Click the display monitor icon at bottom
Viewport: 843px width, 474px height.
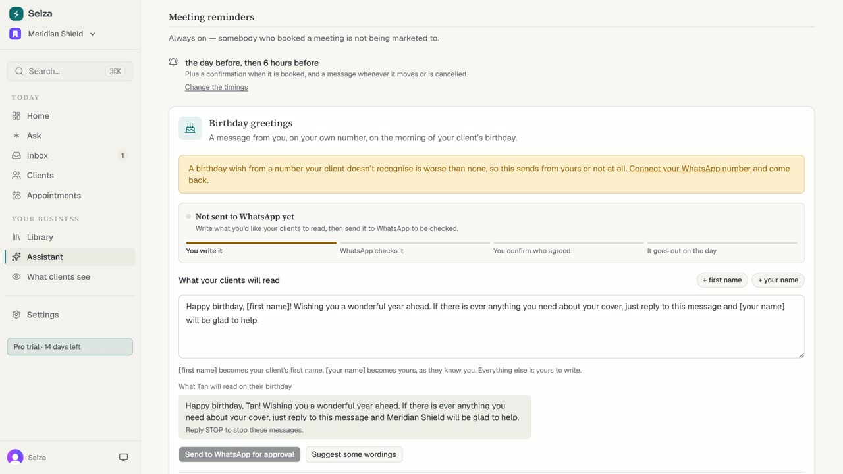click(123, 458)
